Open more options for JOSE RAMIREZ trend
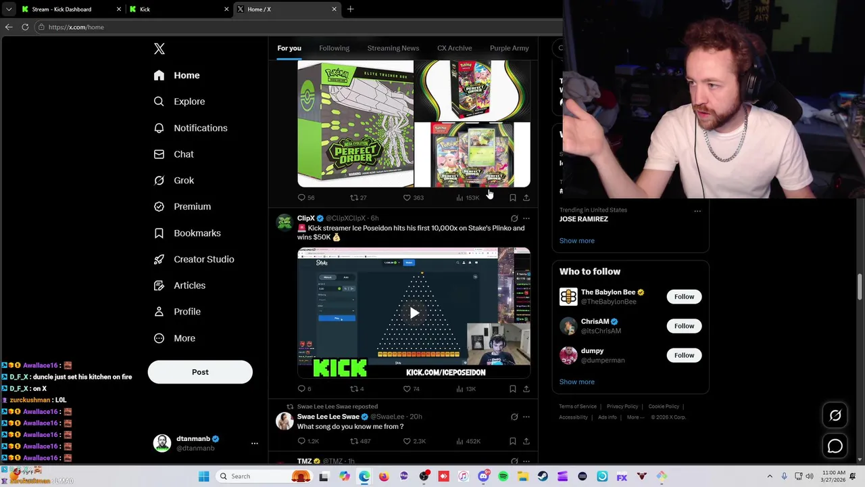The height and width of the screenshot is (487, 865). (x=697, y=211)
